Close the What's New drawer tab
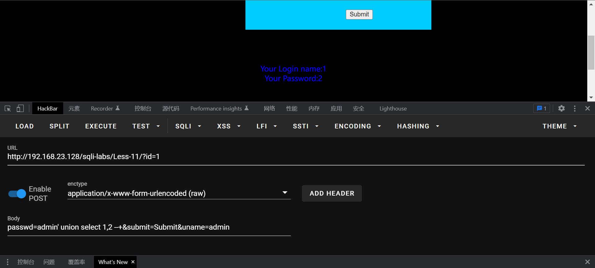This screenshot has height=268, width=595. (133, 262)
